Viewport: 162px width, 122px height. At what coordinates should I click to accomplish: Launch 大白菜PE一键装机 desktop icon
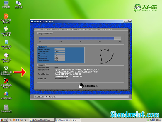(x=6, y=71)
